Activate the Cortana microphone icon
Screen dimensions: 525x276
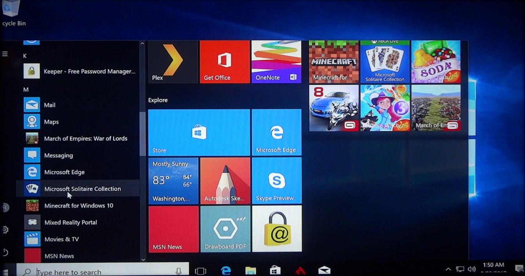[178, 271]
